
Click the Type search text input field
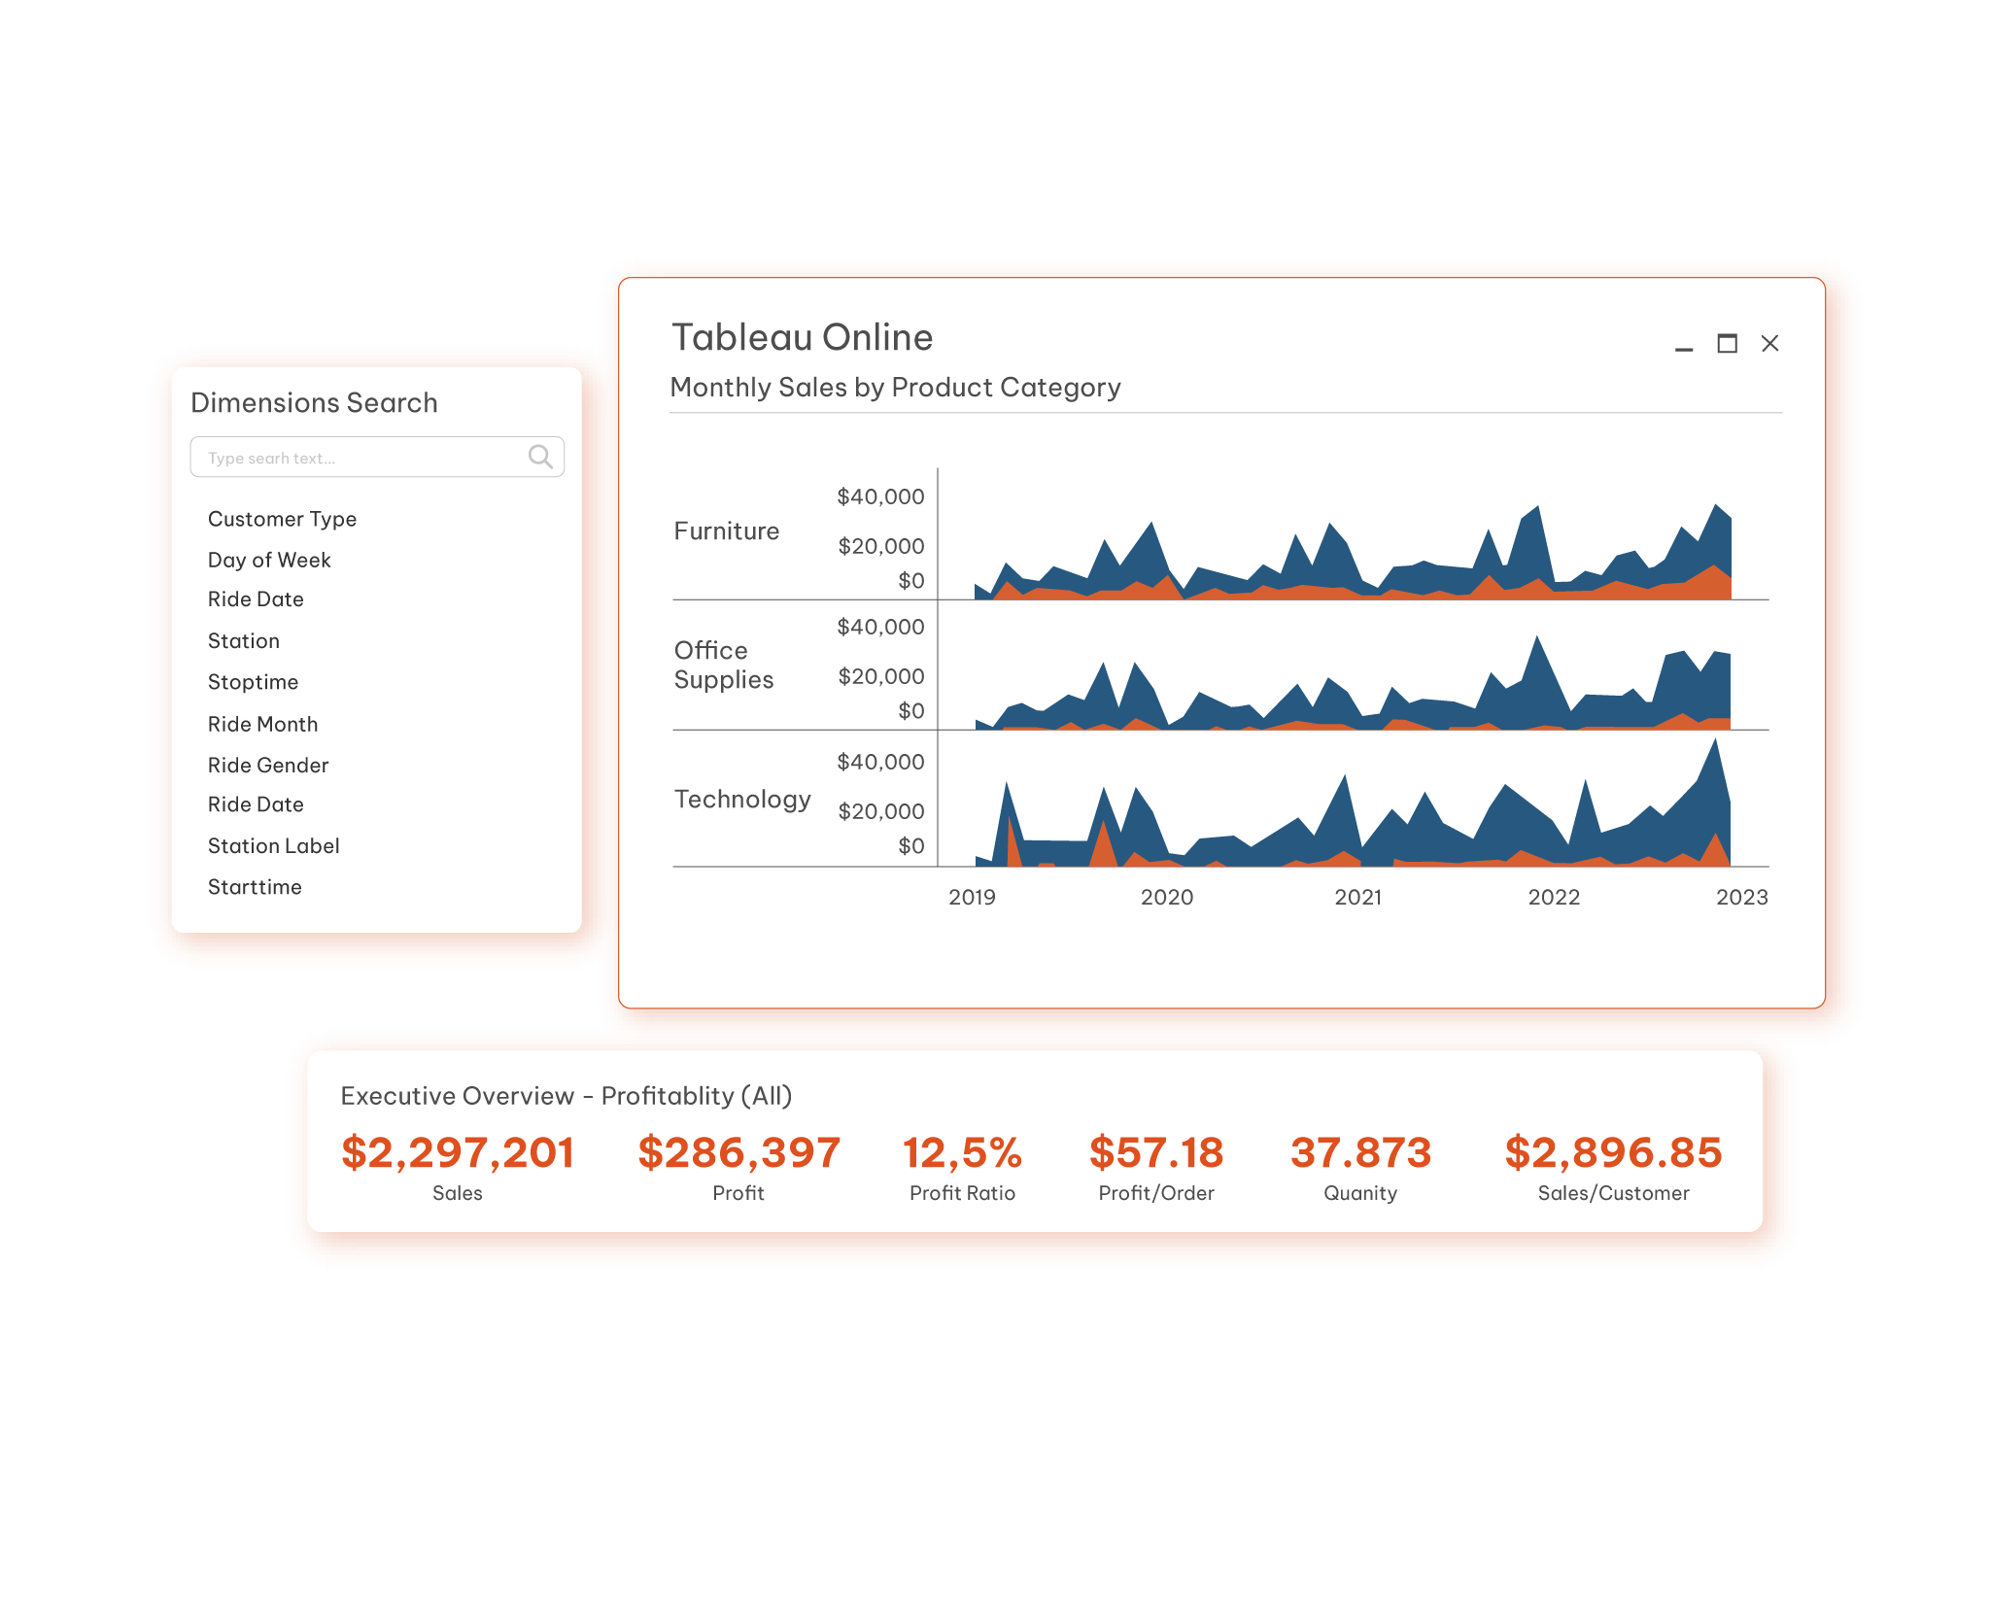[x=360, y=458]
